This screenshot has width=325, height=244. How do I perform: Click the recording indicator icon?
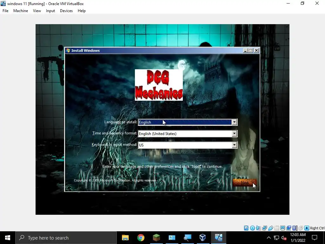pyautogui.click(x=289, y=228)
